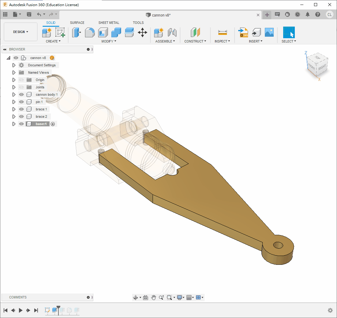Toggle visibility of pin:1 component
The width and height of the screenshot is (337, 318).
click(x=21, y=102)
